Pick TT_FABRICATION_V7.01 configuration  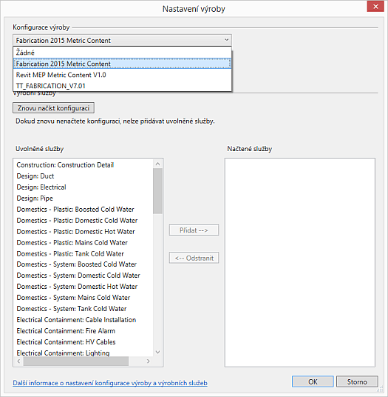[122, 86]
